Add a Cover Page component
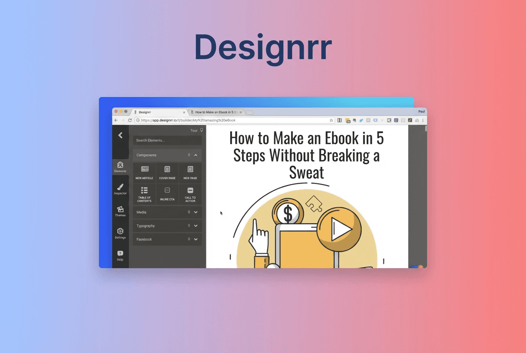The width and height of the screenshot is (526, 353). point(167,172)
